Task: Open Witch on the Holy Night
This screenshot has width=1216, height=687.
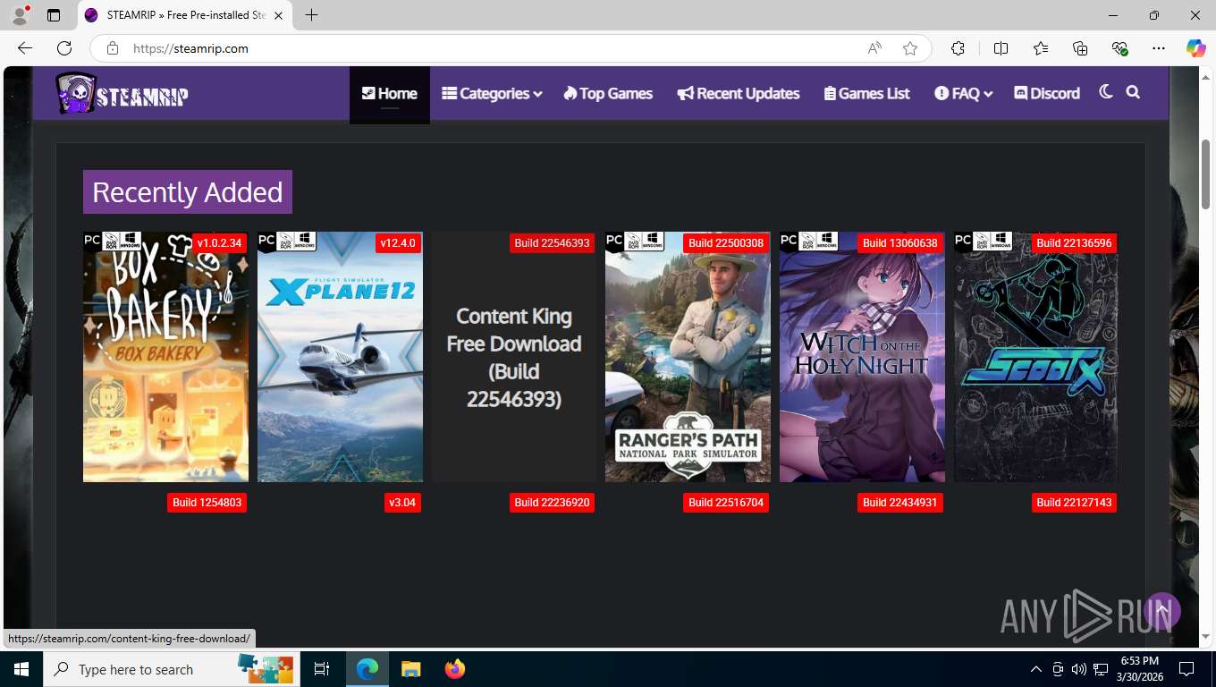Action: [862, 357]
